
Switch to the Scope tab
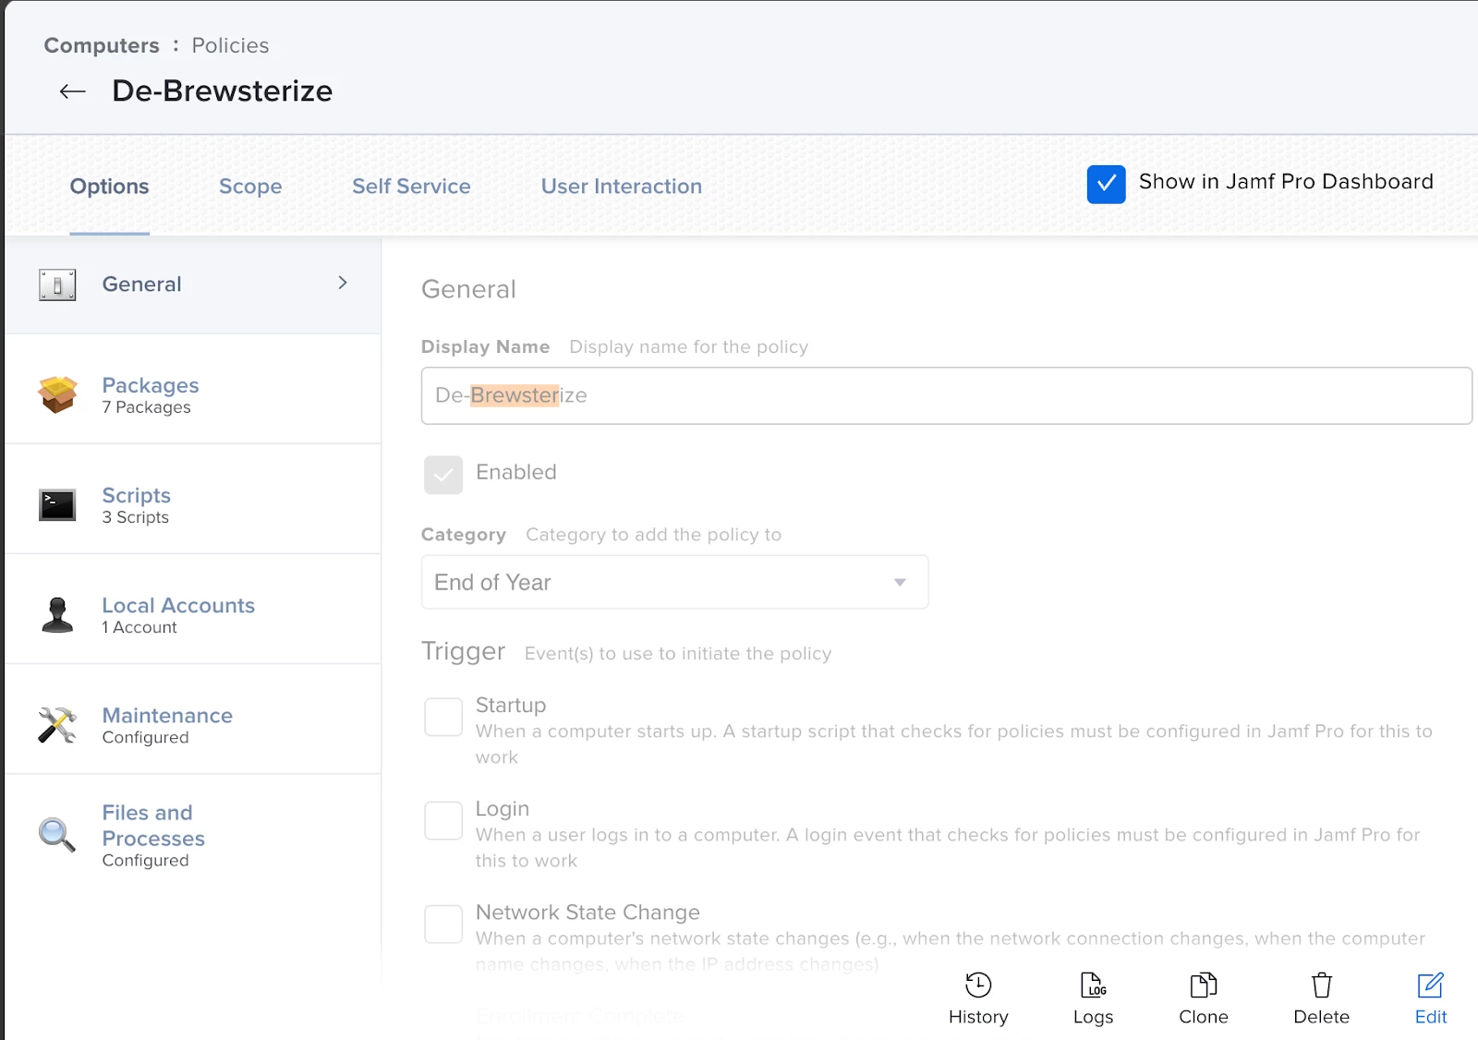(x=250, y=187)
